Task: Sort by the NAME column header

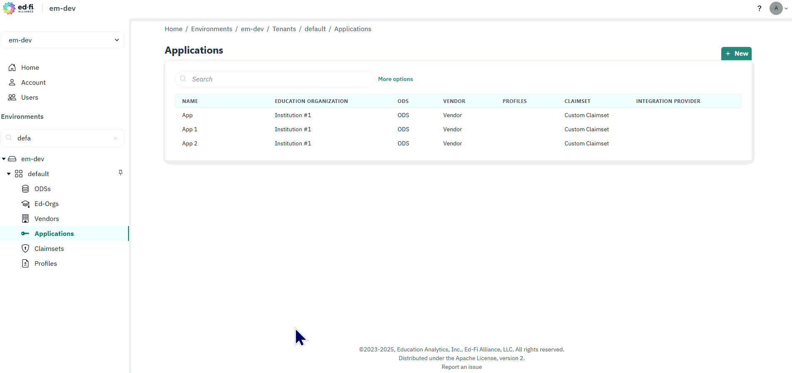Action: pyautogui.click(x=190, y=101)
